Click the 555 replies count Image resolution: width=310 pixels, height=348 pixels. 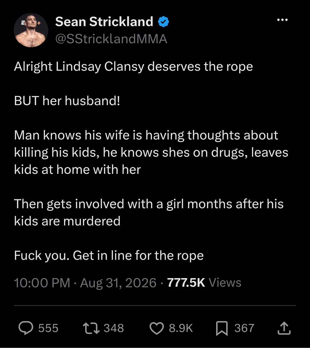point(48,328)
